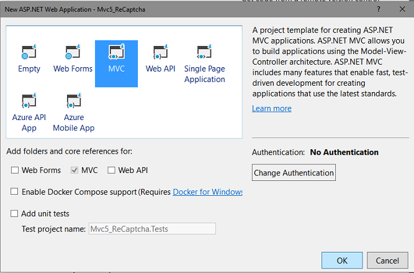This screenshot has width=414, height=273.
Task: Enable the Web Forms core references checkbox
Action: [15, 170]
